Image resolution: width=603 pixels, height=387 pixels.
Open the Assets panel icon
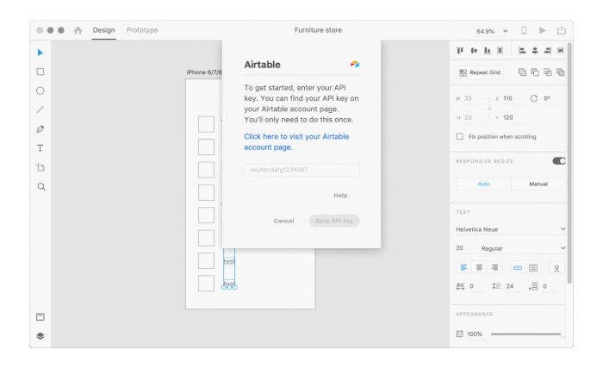coord(40,316)
